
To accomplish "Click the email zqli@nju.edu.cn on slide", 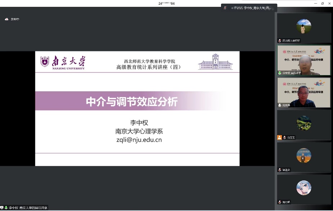I will tap(139, 140).
